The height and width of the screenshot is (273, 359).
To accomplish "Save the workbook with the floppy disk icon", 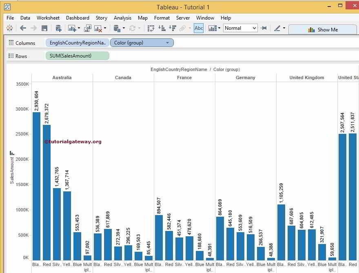I will 44,28.
